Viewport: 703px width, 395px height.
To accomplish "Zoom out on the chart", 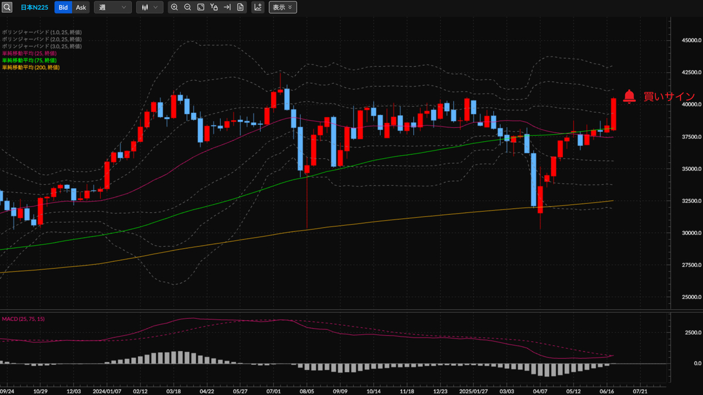I will pyautogui.click(x=187, y=8).
